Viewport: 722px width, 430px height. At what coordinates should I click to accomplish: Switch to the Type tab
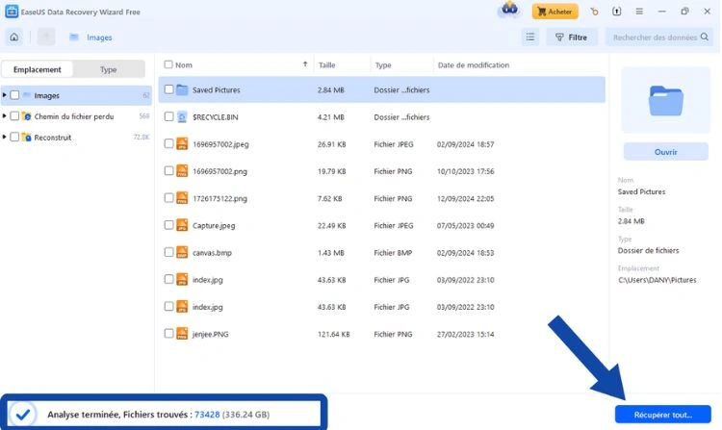[109, 69]
